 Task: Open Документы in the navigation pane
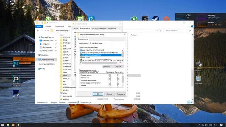(46, 47)
